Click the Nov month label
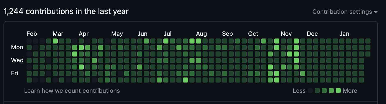Image resolution: width=386 pixels, height=104 pixels. (x=286, y=34)
